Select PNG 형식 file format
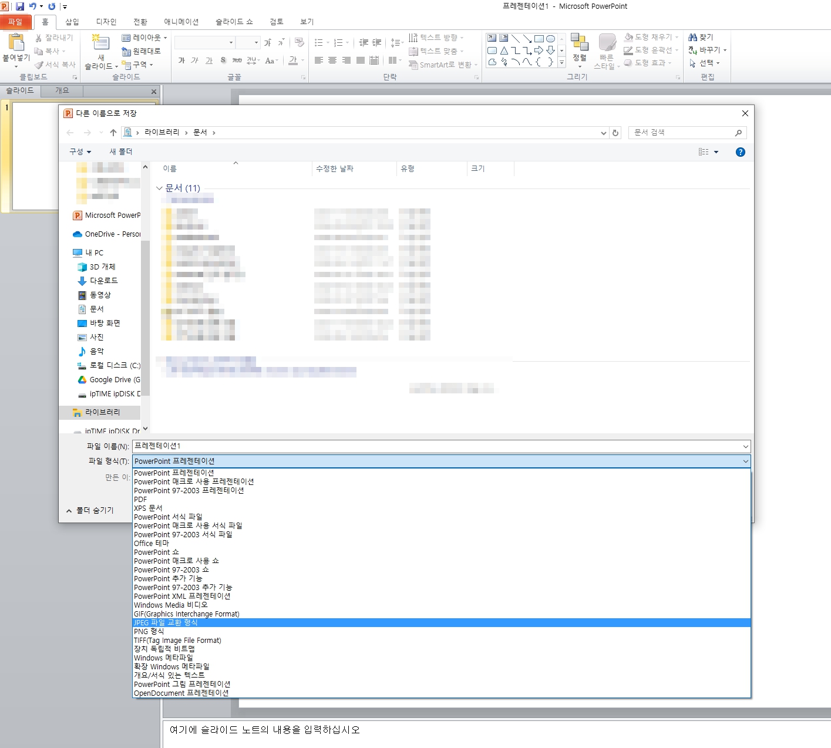 442,631
